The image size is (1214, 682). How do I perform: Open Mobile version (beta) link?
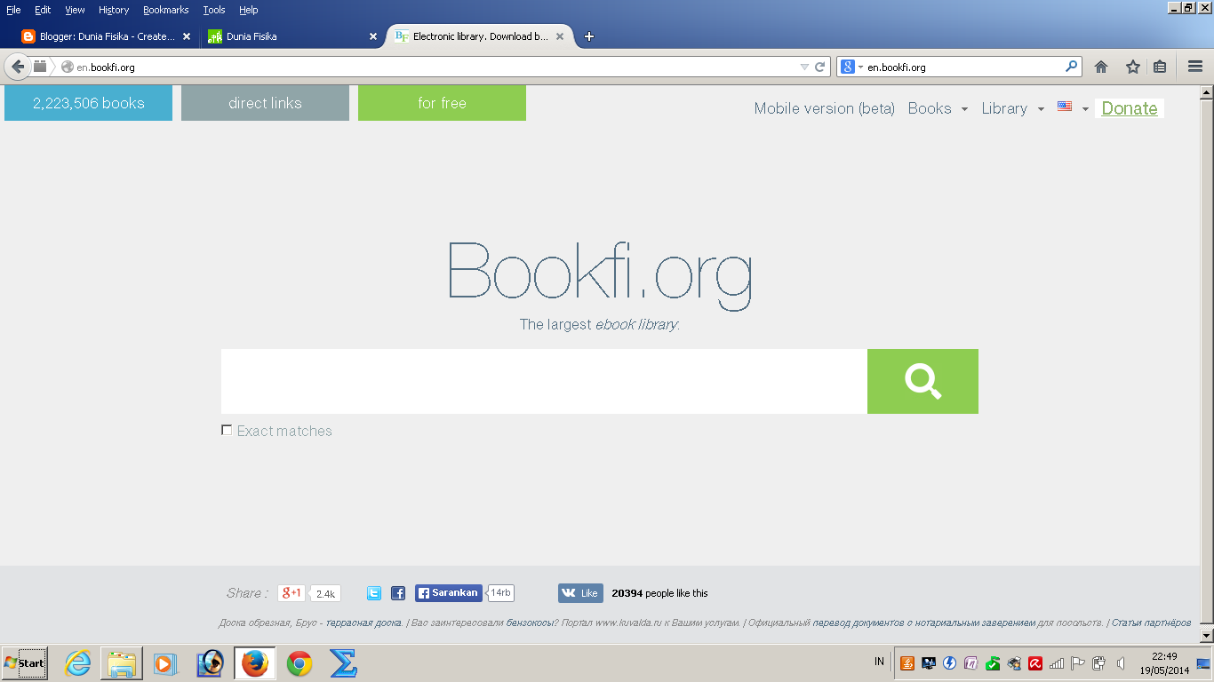(x=824, y=108)
